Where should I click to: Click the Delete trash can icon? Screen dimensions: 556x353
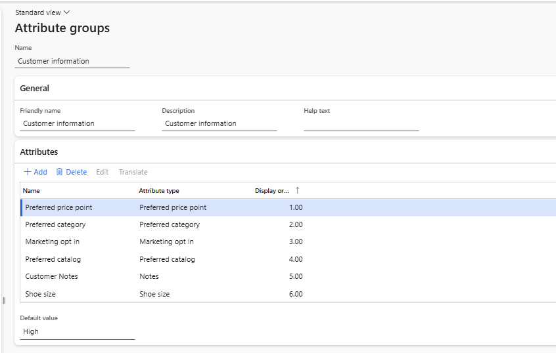click(x=60, y=172)
